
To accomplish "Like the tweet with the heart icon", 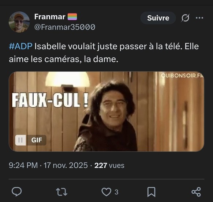I will click(x=106, y=192).
